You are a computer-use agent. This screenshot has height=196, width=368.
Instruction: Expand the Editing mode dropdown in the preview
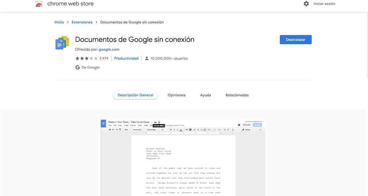click(250, 130)
